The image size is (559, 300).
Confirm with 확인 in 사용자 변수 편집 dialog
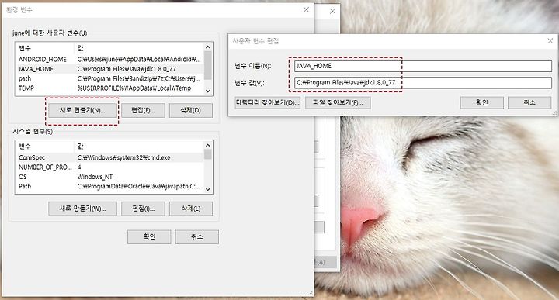click(482, 102)
